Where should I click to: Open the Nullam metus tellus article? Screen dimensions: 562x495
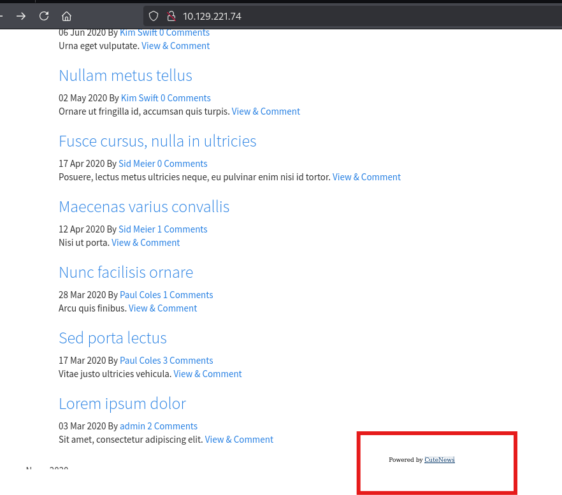126,76
